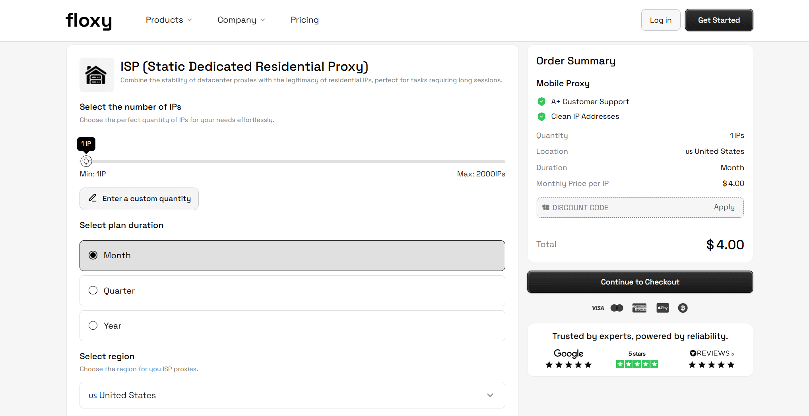
Task: Select the Month plan duration
Action: 292,255
